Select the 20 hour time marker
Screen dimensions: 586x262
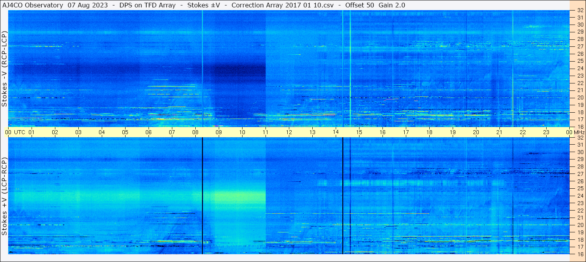click(x=476, y=132)
